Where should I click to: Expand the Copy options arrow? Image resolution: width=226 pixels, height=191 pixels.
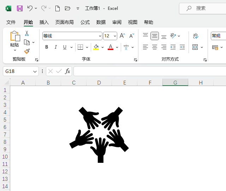34,42
